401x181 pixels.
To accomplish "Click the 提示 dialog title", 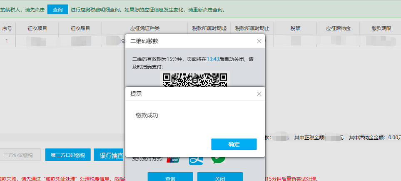I will (x=136, y=94).
